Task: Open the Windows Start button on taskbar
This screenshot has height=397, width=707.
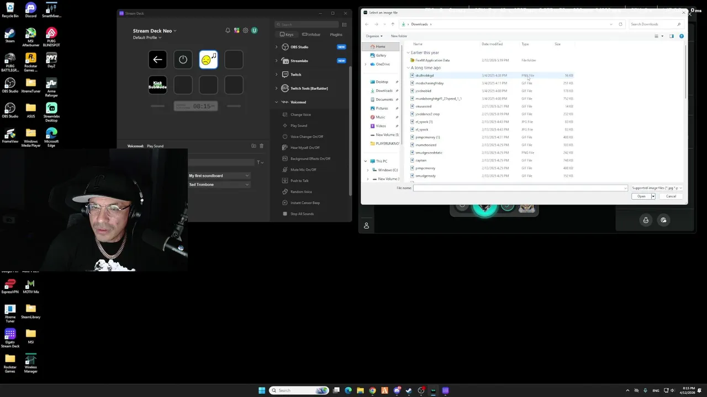Action: pyautogui.click(x=262, y=390)
